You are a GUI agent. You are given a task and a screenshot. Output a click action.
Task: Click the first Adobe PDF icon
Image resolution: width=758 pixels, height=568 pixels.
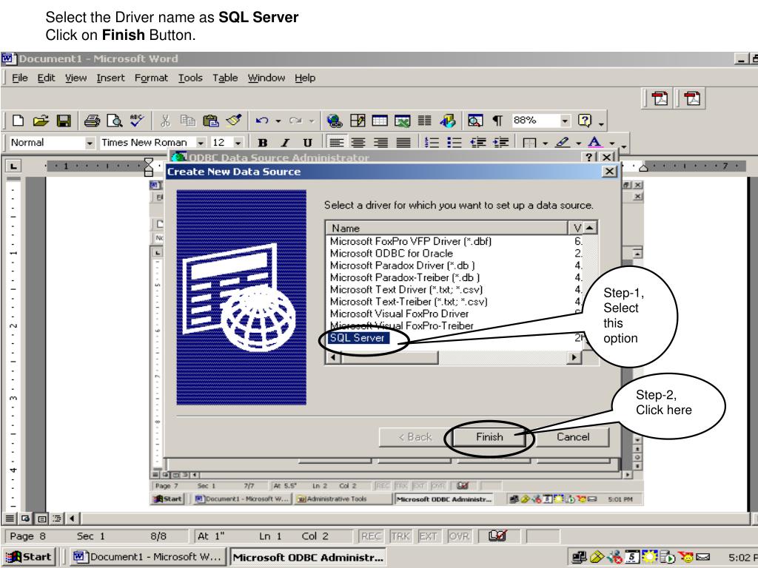click(660, 98)
